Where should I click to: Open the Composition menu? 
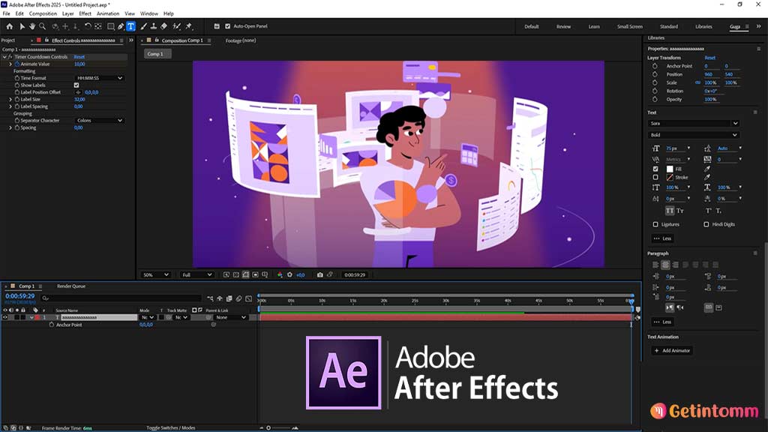click(x=43, y=13)
